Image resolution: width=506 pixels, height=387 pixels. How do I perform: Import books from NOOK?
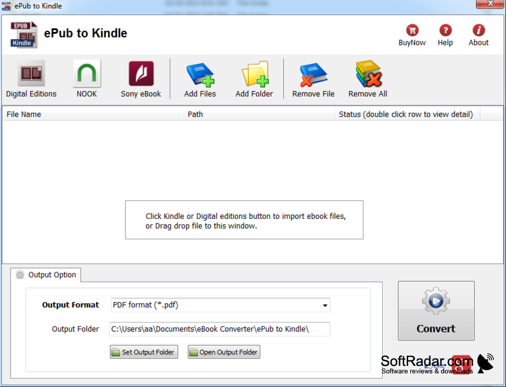[87, 79]
